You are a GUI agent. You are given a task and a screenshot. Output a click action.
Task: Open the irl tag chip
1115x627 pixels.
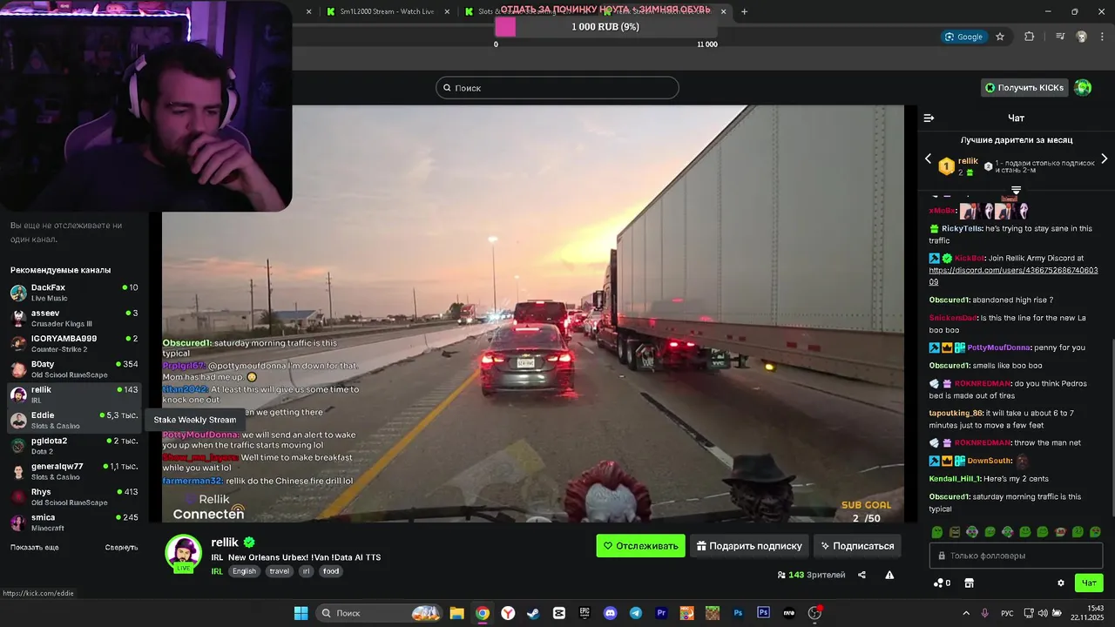pos(306,571)
